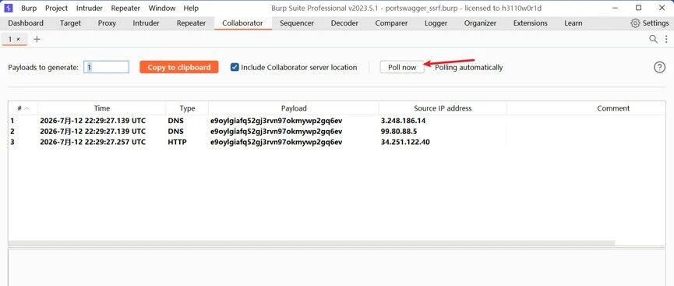Screen dimensions: 674x286
Task: Click row number 1 cell
Action: pyautogui.click(x=12, y=121)
